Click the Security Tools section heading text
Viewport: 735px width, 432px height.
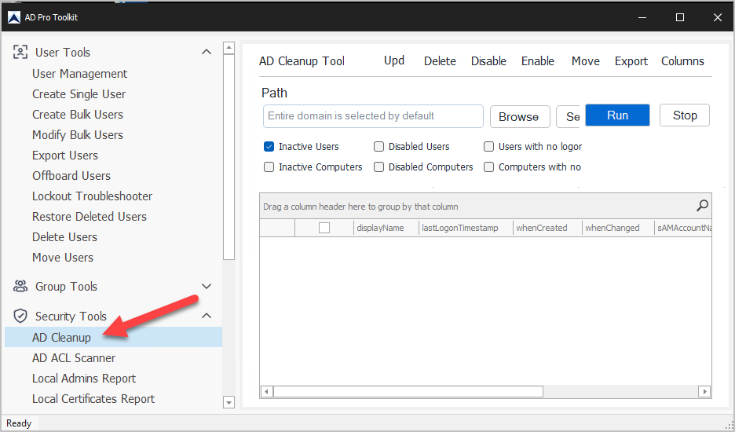pos(71,316)
